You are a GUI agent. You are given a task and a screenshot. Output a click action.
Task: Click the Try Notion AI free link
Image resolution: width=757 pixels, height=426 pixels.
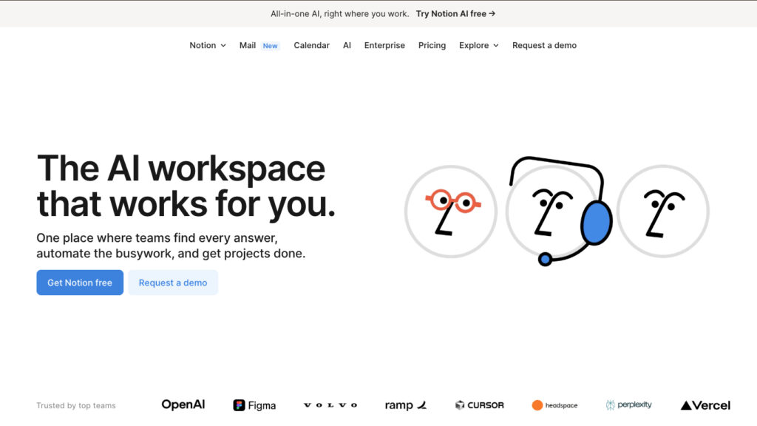coord(455,13)
